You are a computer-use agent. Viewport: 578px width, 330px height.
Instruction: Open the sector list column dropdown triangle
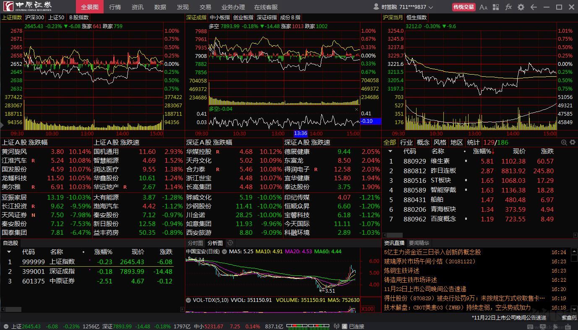[x=390, y=151]
